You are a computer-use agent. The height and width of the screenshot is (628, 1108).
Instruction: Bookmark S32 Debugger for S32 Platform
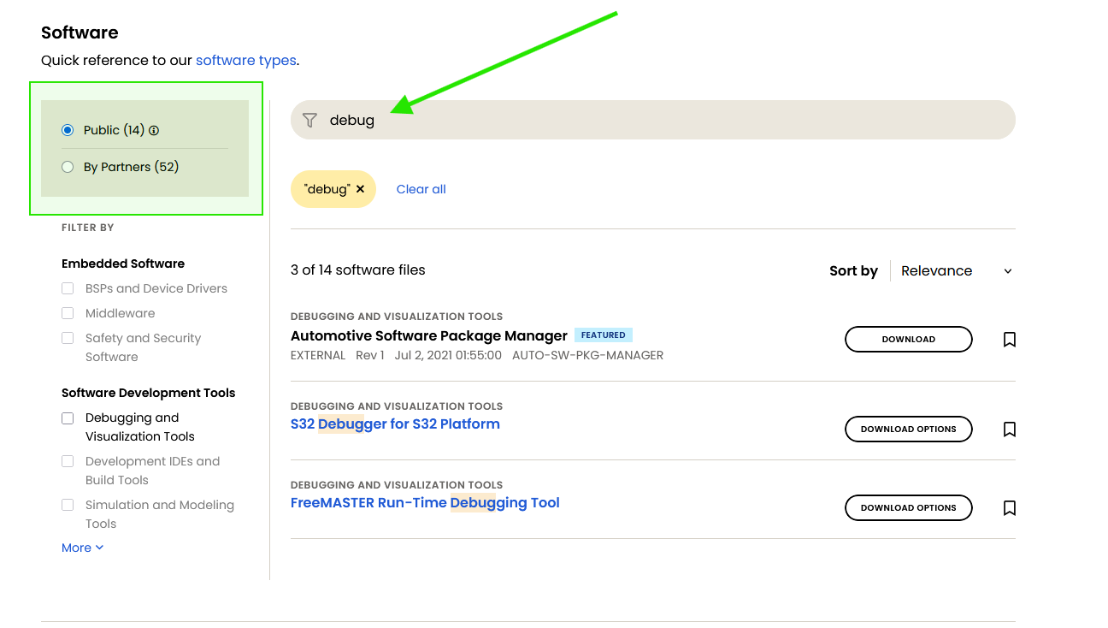point(1010,430)
